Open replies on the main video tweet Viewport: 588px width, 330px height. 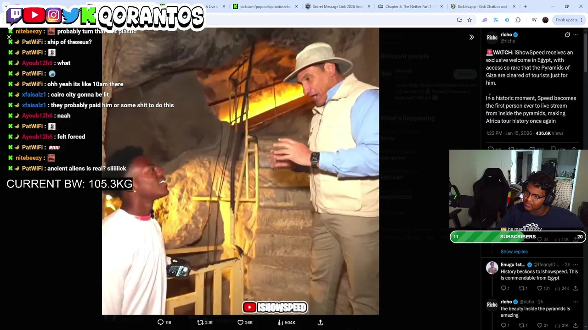tap(164, 323)
